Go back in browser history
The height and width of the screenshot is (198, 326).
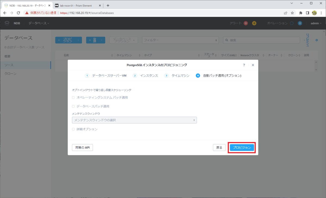click(5, 13)
